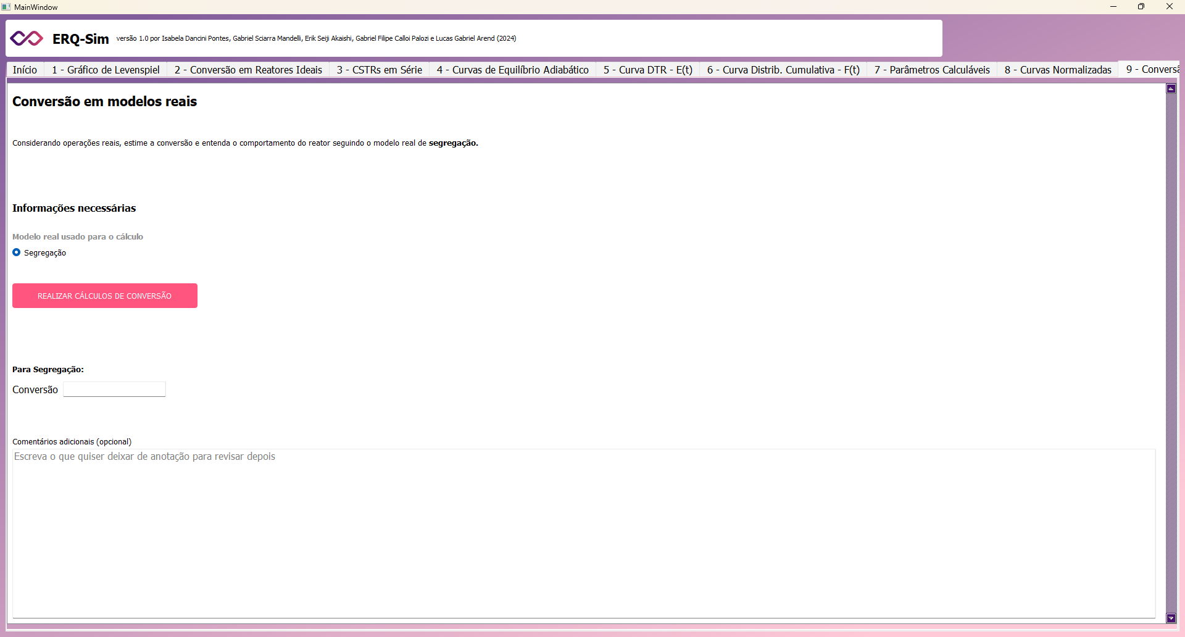Click the Conversão result input field

[114, 389]
